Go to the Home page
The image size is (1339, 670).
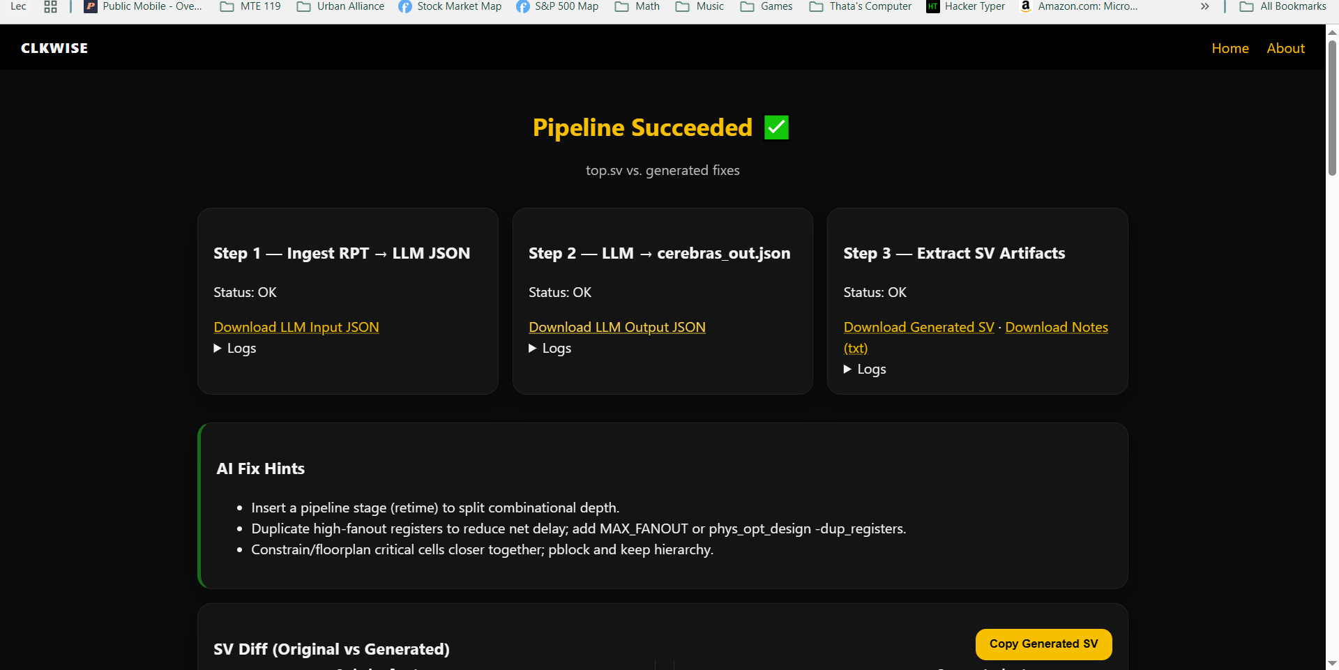coord(1230,48)
